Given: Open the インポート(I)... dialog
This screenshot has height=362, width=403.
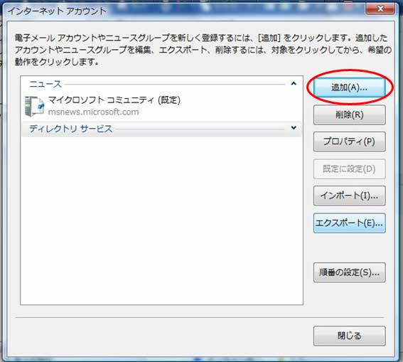Looking at the screenshot, I should pos(349,196).
